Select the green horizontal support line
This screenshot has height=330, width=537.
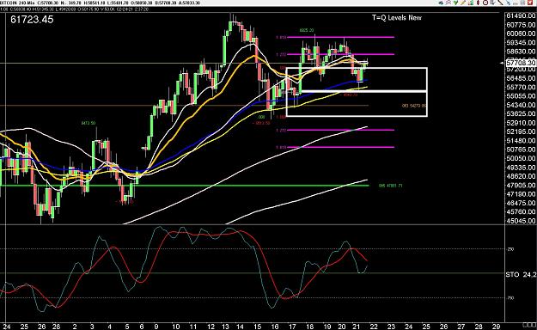click(184, 186)
